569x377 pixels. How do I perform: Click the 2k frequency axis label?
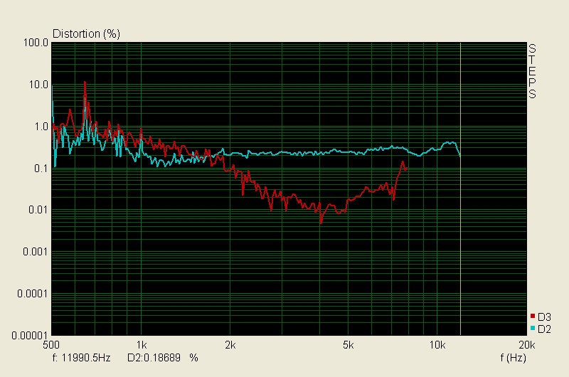(230, 345)
